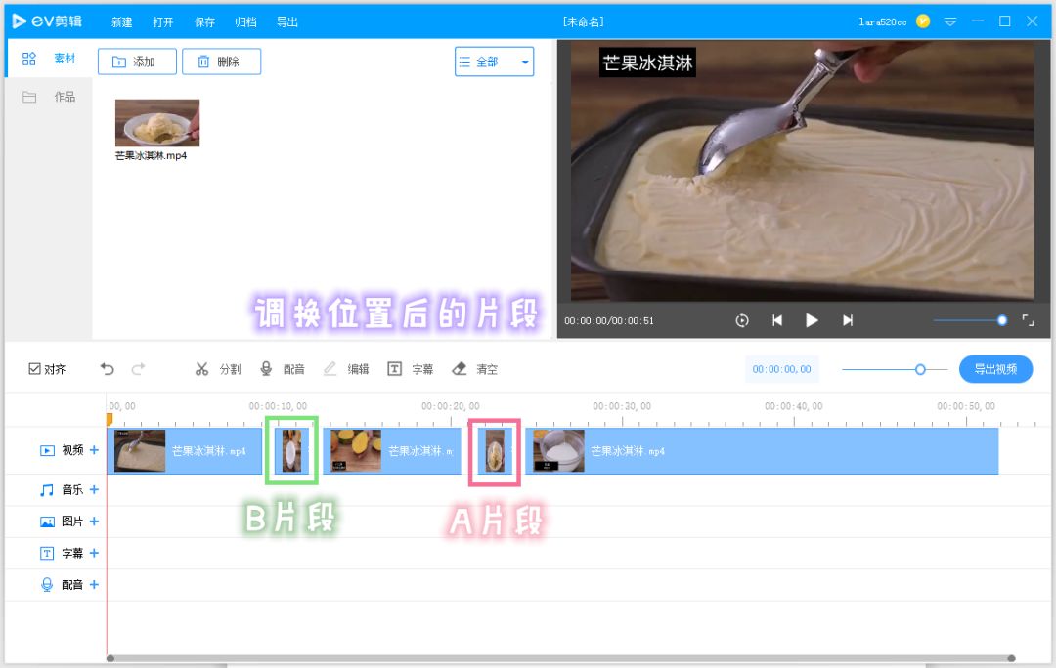Toggle the 对齐 checkbox
Screen dimensions: 1056x668
pyautogui.click(x=34, y=368)
